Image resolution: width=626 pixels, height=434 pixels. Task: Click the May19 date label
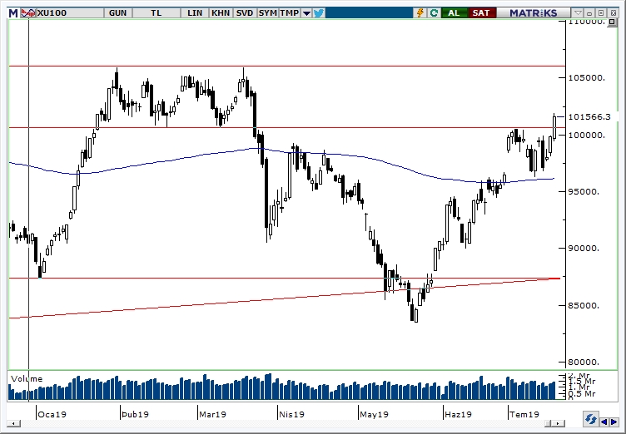point(374,414)
